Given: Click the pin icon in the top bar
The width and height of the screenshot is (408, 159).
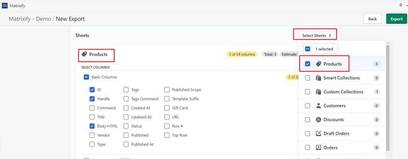Looking at the screenshot, I should [x=401, y=5].
